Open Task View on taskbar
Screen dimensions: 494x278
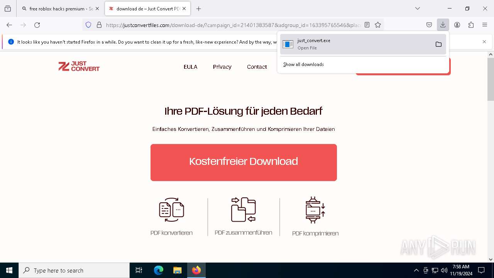[x=139, y=270]
